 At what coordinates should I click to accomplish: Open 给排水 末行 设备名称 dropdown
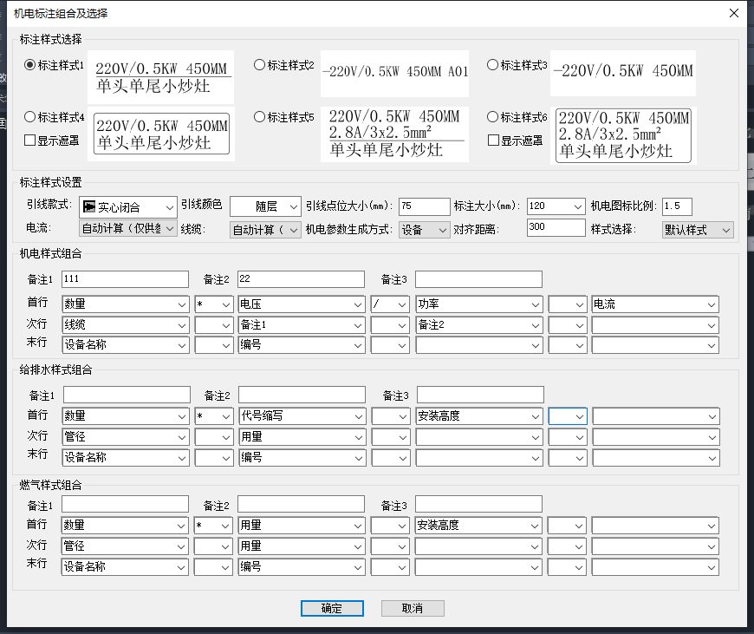click(126, 457)
